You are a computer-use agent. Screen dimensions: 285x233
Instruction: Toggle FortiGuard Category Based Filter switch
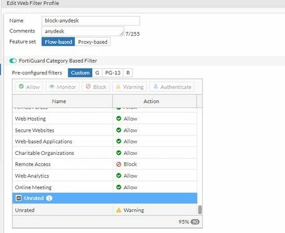[x=13, y=61]
